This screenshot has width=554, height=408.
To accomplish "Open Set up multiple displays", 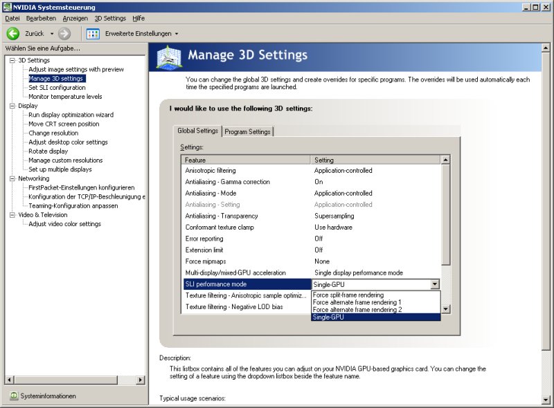I will point(60,169).
